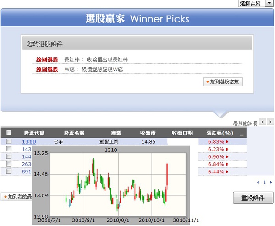
Task: Open the stock code link starting 143
Action: click(27, 149)
